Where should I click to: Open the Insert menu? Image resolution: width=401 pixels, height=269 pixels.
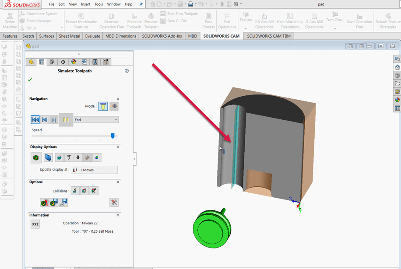pos(86,4)
